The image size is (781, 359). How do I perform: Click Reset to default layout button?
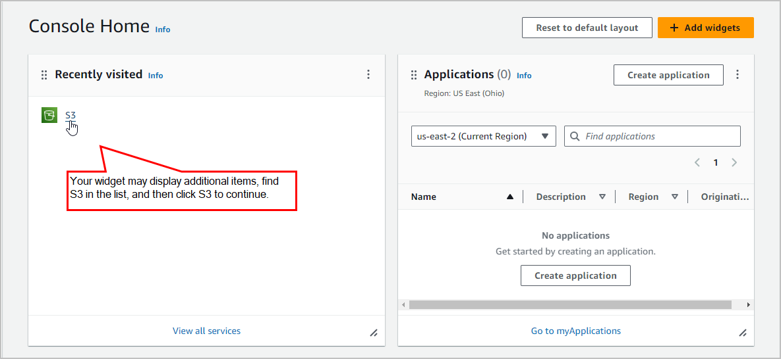point(587,28)
